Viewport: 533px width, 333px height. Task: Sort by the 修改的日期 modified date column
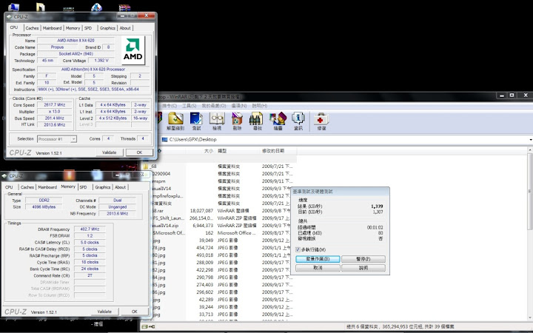278,151
